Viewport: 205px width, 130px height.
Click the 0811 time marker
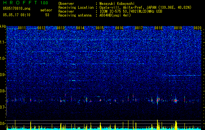(22, 28)
